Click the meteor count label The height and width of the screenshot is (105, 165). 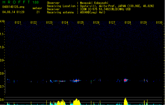pyautogui.click(x=37, y=8)
